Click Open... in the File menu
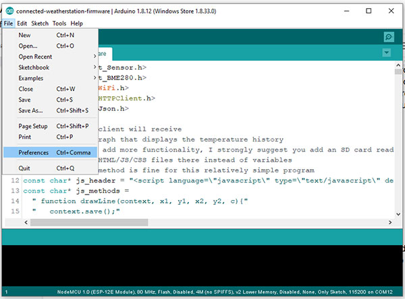405x299 pixels. point(28,46)
